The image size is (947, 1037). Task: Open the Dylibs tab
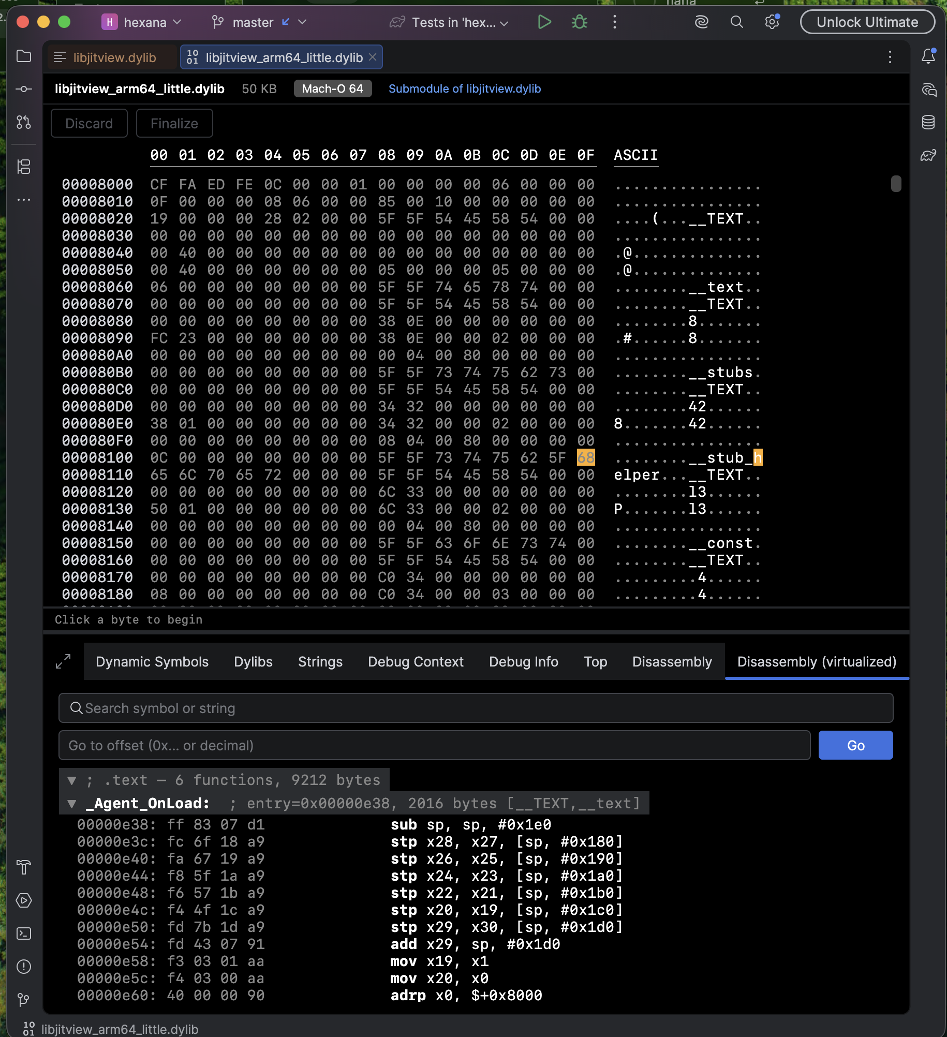(x=253, y=662)
